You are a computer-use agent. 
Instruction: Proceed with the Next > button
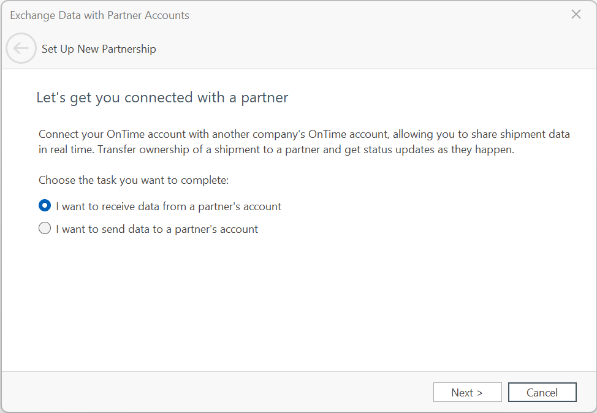[467, 392]
